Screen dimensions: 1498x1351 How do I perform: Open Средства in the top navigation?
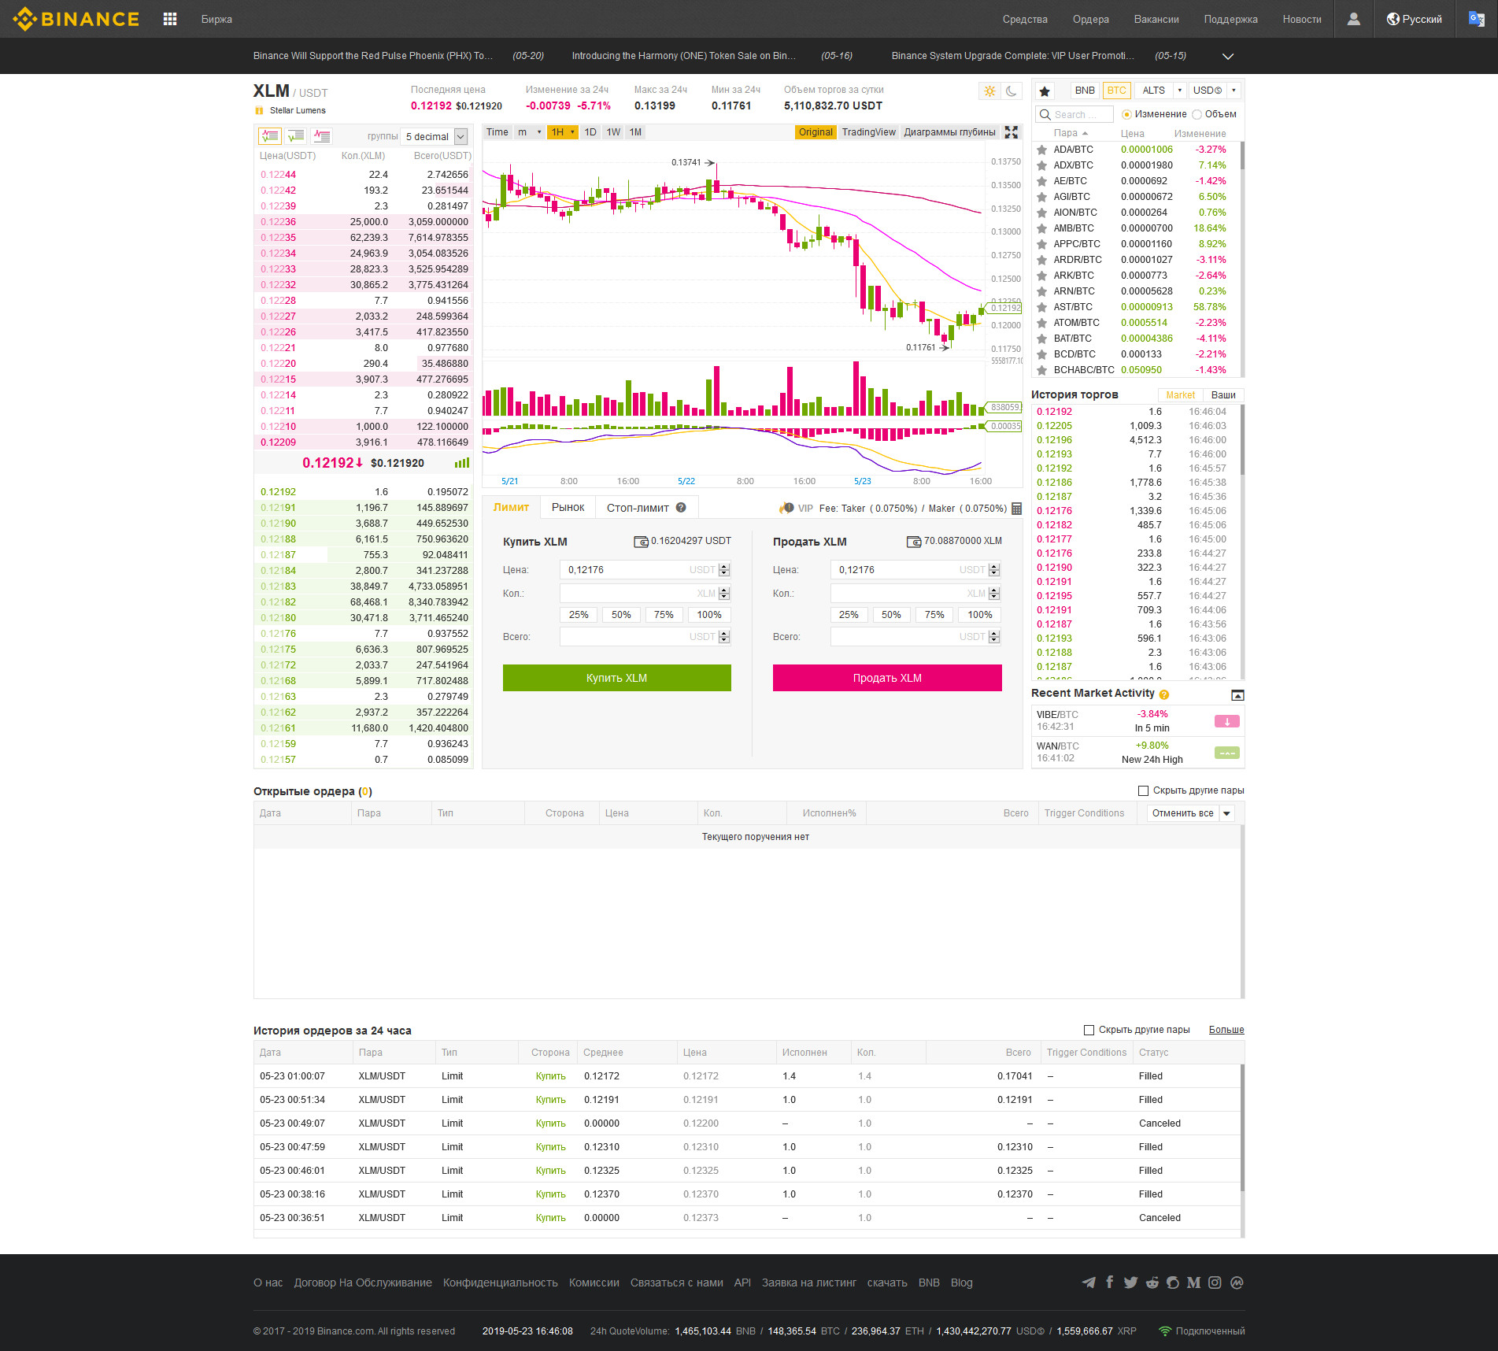[x=1025, y=19]
